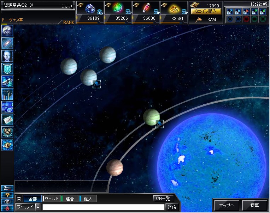Open the ワールド chat channel dropdown
This screenshot has width=270, height=213.
click(x=25, y=207)
